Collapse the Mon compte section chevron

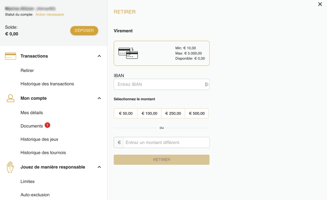click(99, 98)
